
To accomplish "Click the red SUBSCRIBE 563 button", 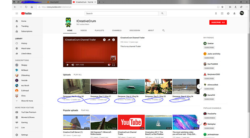I will coord(218,22).
